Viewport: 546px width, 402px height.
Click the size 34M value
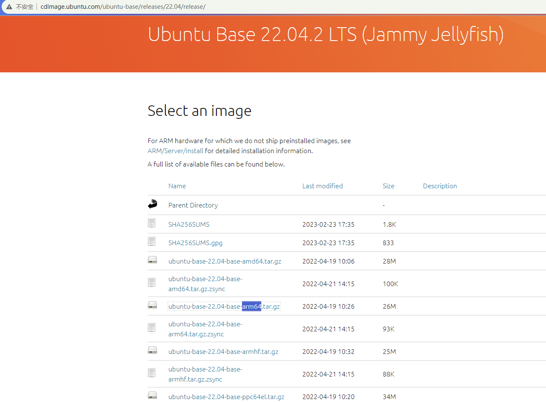pyautogui.click(x=389, y=397)
